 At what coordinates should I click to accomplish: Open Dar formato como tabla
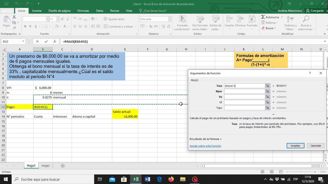200,23
